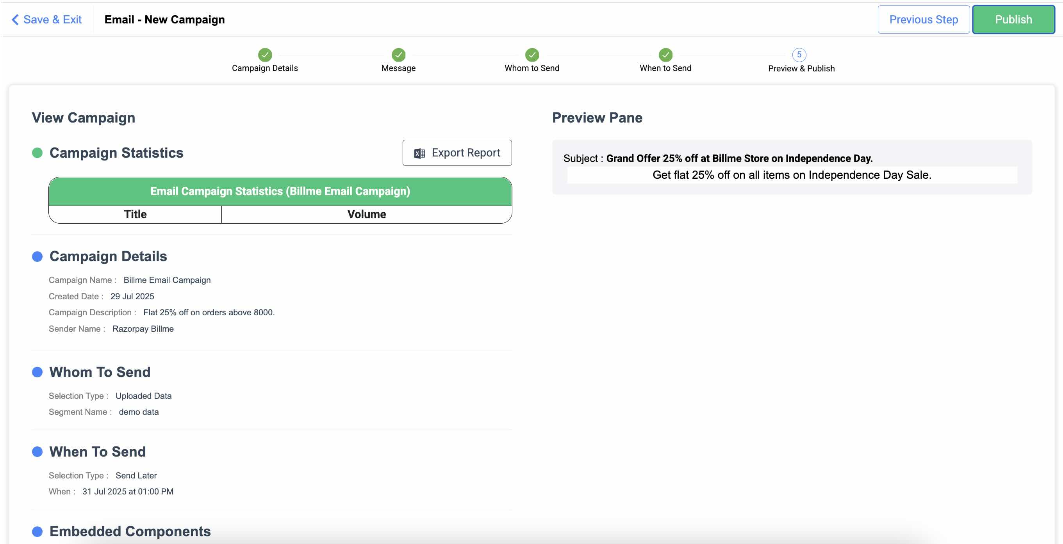Viewport: 1063px width, 544px height.
Task: Click the Whom to Send step checkmark
Action: click(x=531, y=55)
